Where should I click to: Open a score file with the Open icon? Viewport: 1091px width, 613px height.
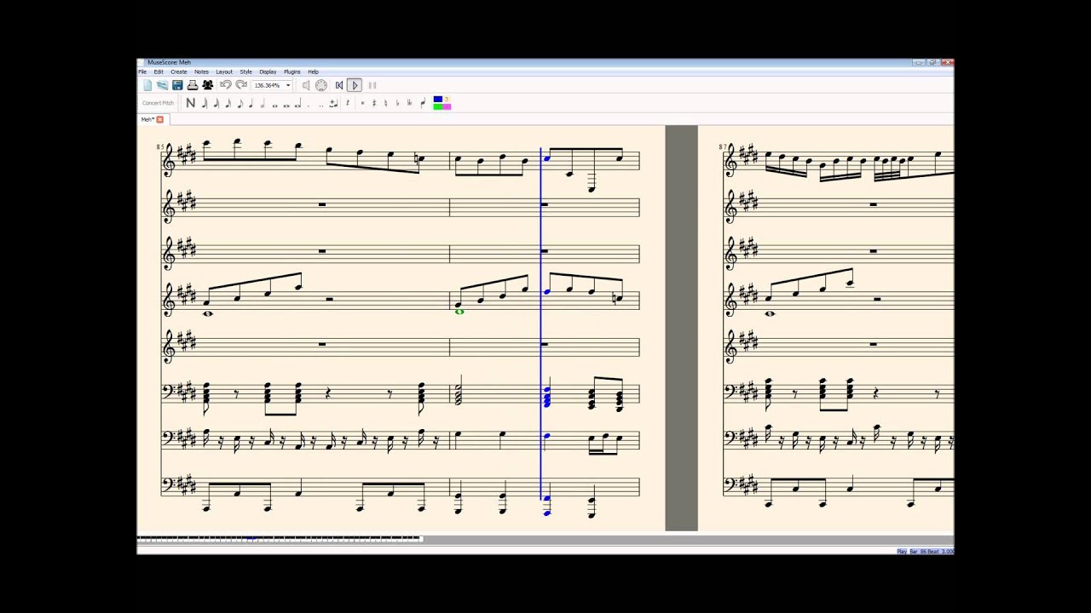coord(162,85)
